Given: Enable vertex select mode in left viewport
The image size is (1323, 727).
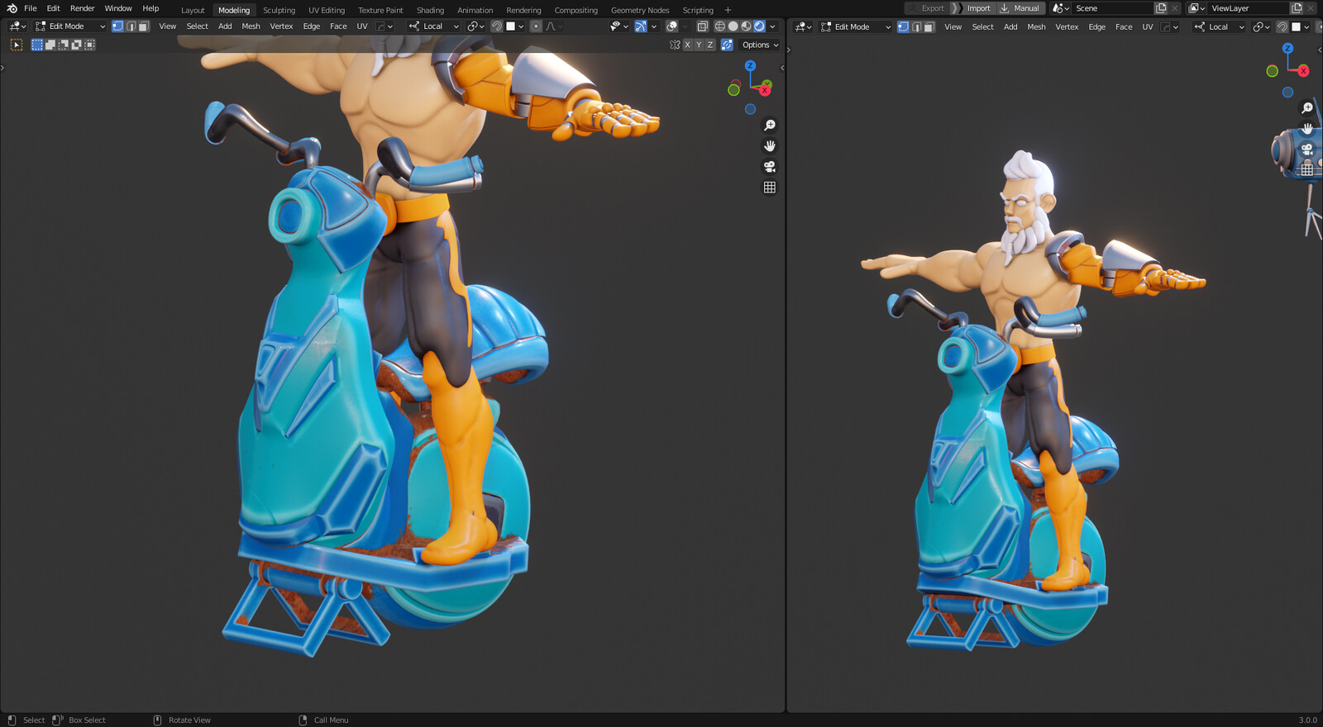Looking at the screenshot, I should 117,26.
